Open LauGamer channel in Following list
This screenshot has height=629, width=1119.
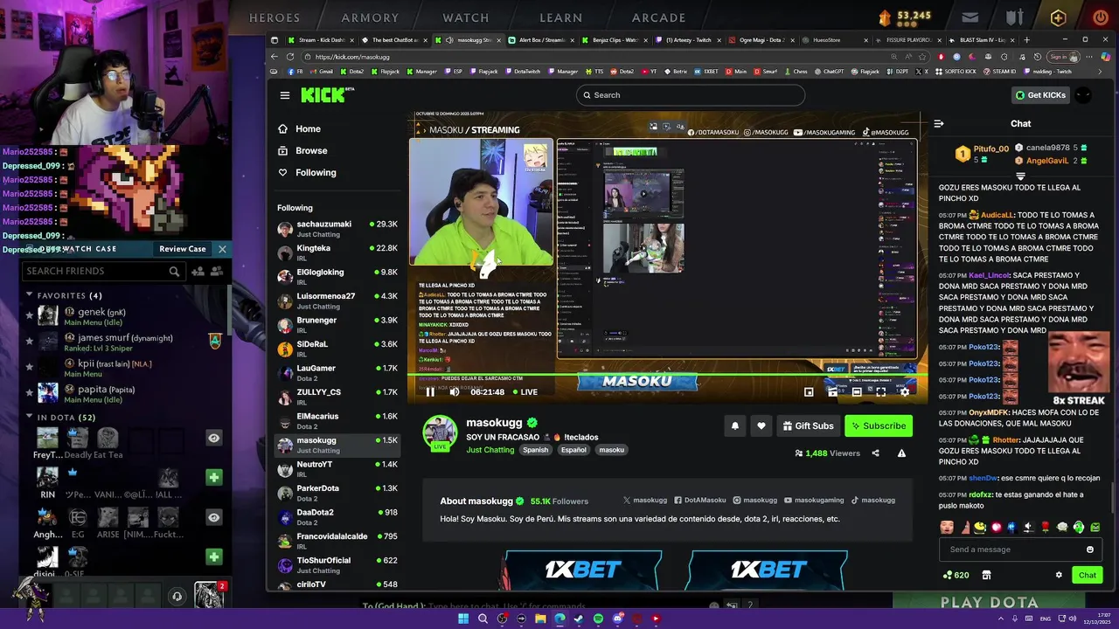(x=337, y=372)
